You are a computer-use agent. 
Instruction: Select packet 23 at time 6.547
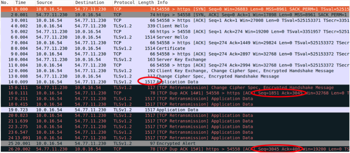click(175, 132)
